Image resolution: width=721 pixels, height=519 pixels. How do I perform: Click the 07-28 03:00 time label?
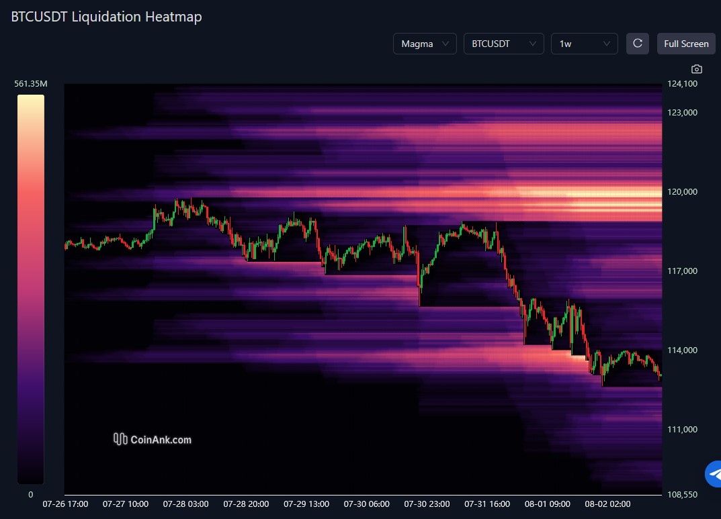coord(185,504)
